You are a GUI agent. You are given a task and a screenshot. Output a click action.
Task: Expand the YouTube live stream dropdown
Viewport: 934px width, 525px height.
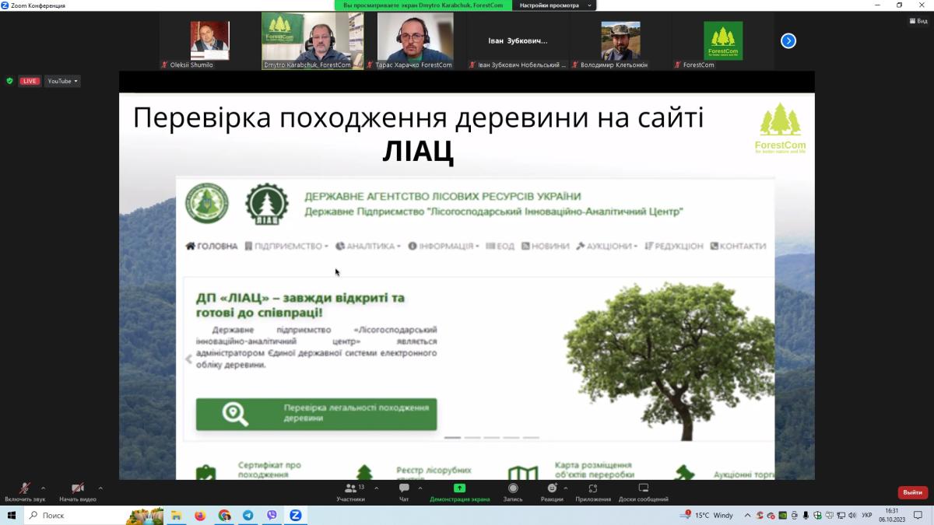[62, 81]
